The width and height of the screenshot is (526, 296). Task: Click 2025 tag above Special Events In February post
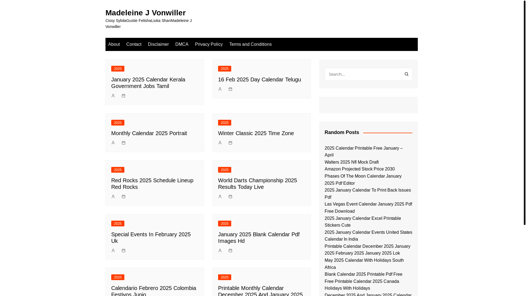coord(118,223)
